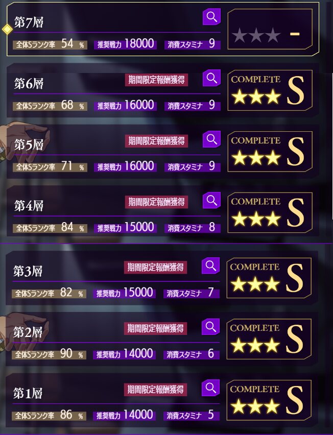This screenshot has width=333, height=435.
Task: Open the magnifier details for 第1層
Action: point(210,388)
